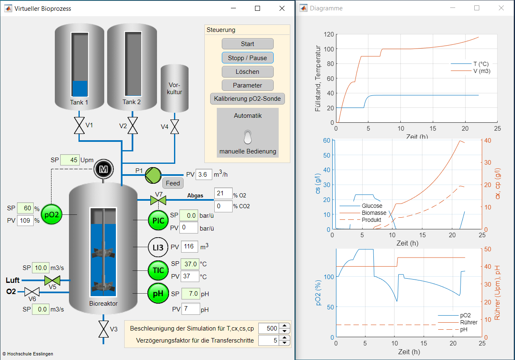515x360 pixels.
Task: Click MATLAB icon in Virtueller Bioprozess title bar
Action: pos(8,8)
